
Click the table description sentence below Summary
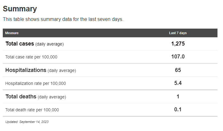(x=63, y=19)
